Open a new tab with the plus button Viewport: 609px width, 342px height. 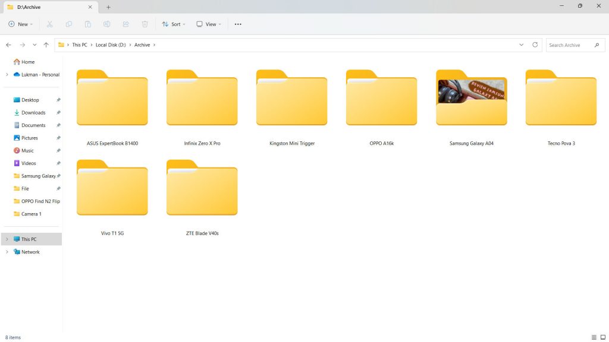[x=108, y=7]
